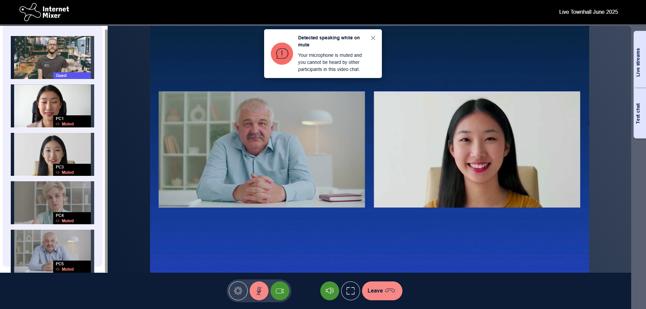Turn off the camera using green video button
Screen dimensions: 646x309
point(280,291)
